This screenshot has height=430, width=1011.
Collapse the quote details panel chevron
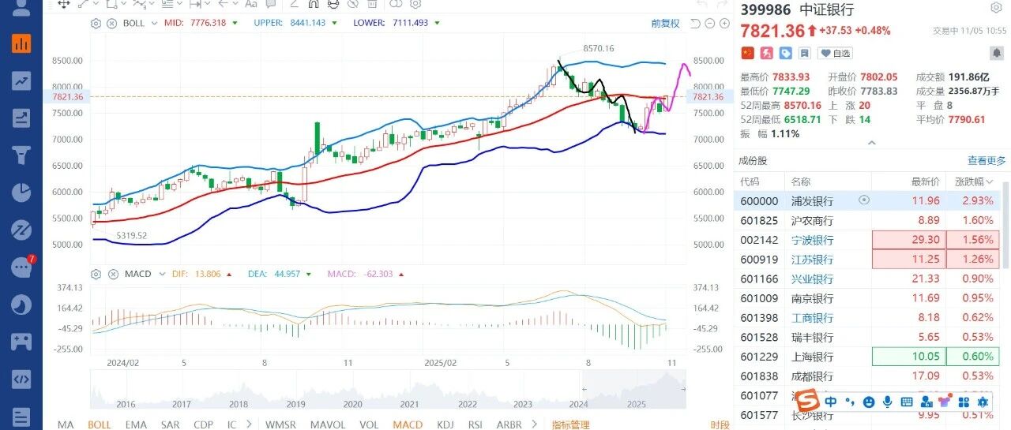point(872,143)
